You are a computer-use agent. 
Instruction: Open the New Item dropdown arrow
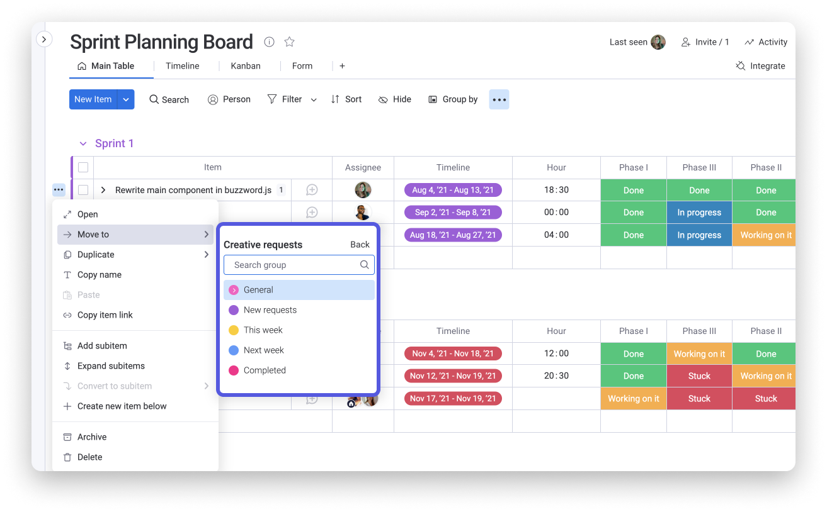pyautogui.click(x=126, y=99)
